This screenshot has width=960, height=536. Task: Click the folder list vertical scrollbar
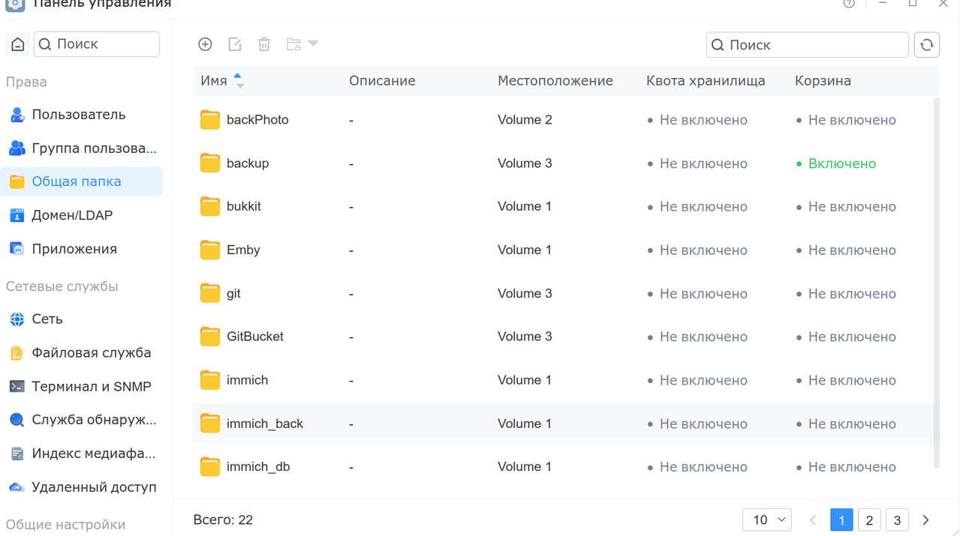coord(936,283)
